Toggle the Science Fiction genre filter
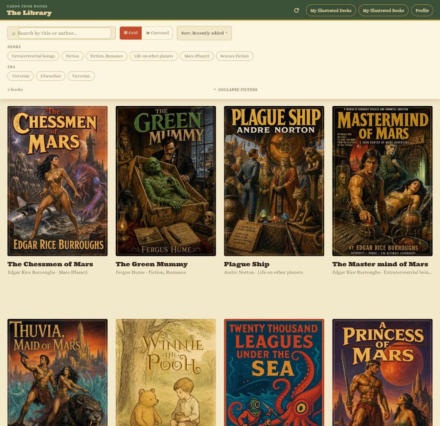This screenshot has width=440, height=426. [234, 56]
